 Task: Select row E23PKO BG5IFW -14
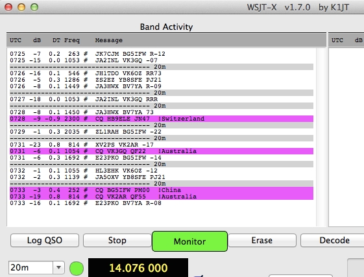(162, 158)
